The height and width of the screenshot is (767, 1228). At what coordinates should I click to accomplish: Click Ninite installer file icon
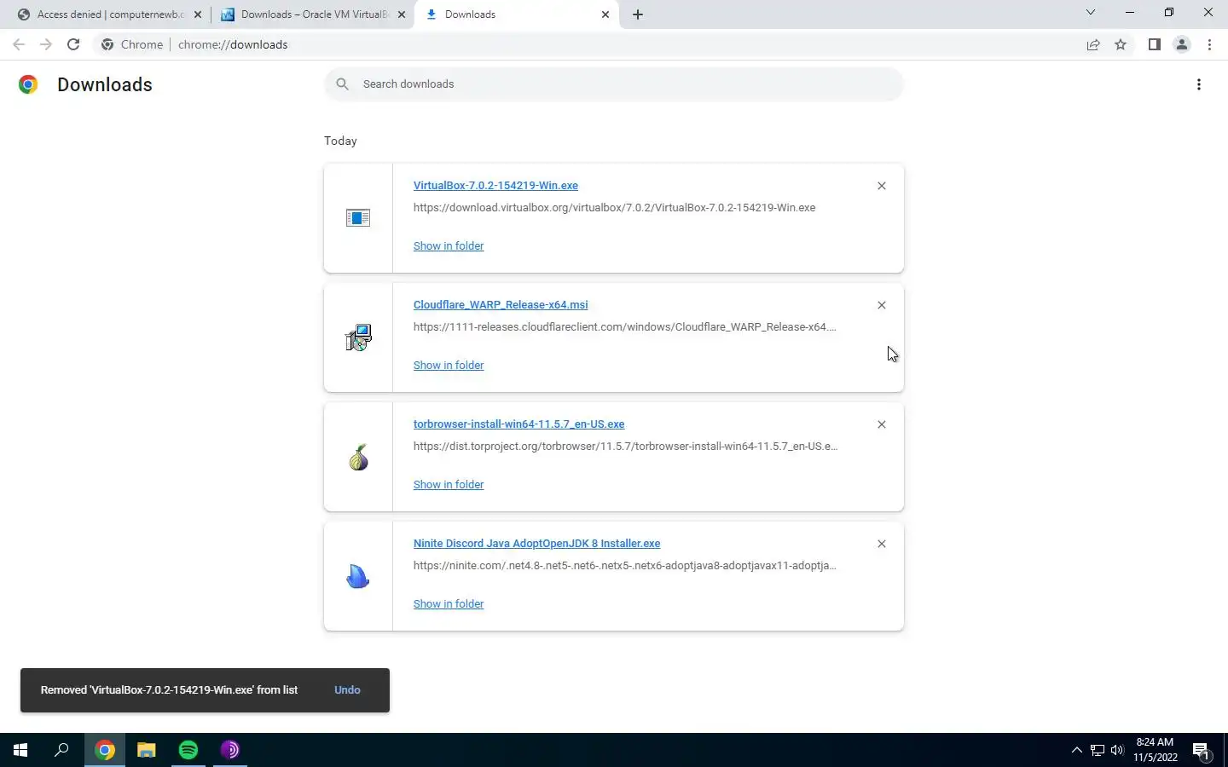358,577
